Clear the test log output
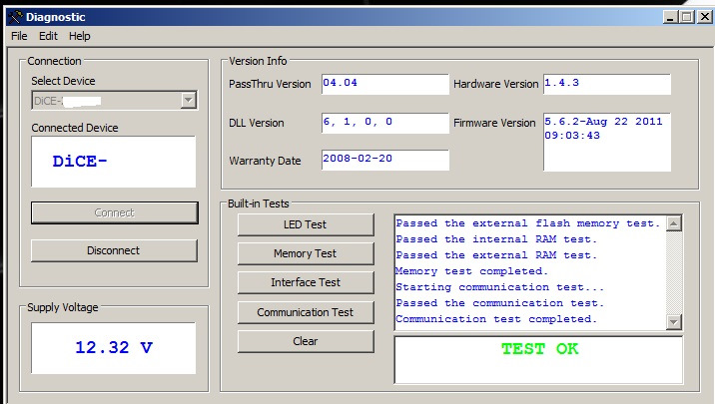This screenshot has height=404, width=715. [x=306, y=341]
